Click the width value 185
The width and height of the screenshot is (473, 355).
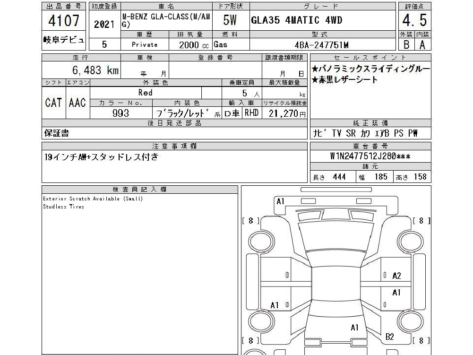pyautogui.click(x=381, y=177)
